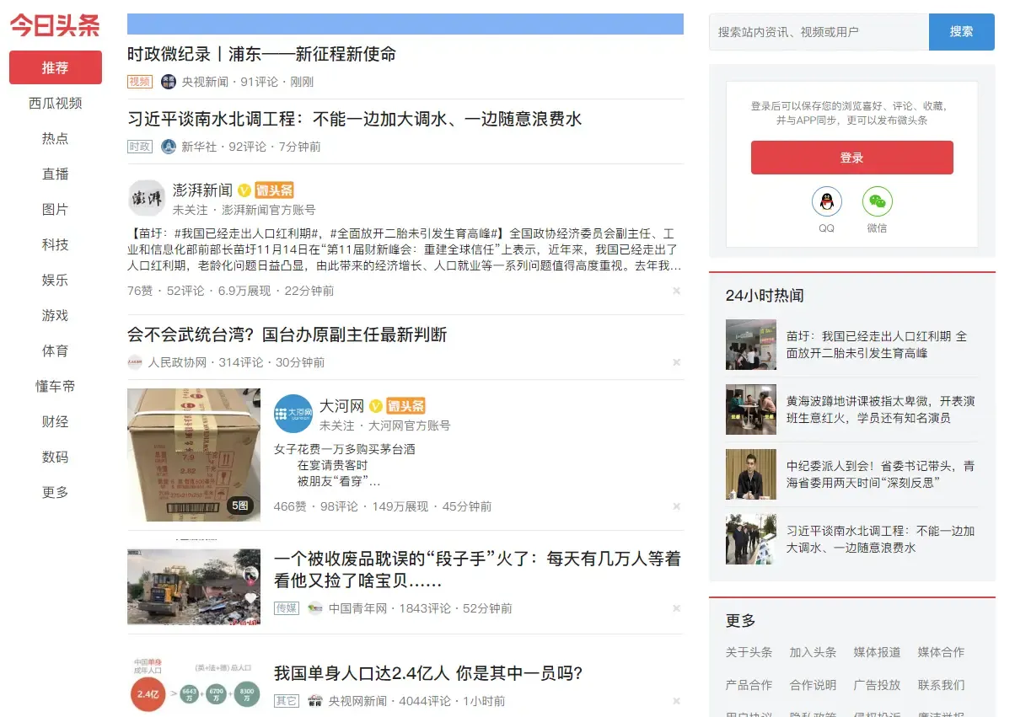Click the QQ login icon
This screenshot has height=717, width=1031.
(x=827, y=200)
